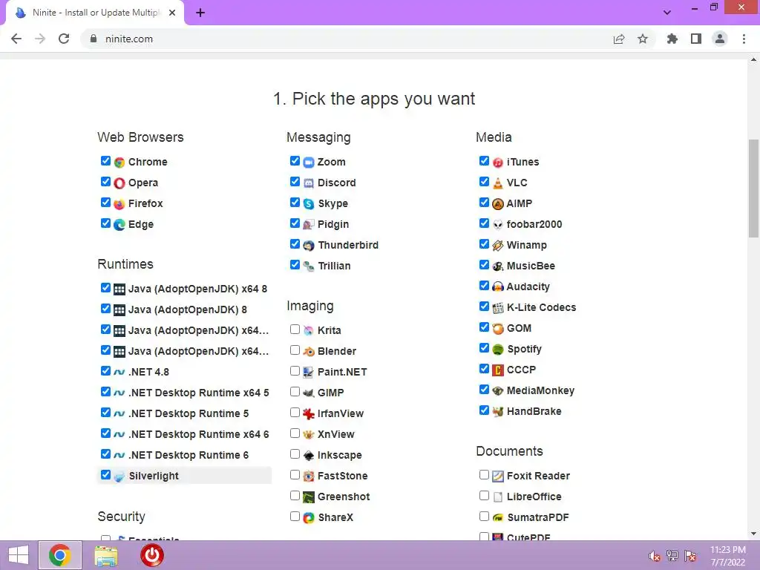Viewport: 760px width, 570px height.
Task: Click the XnView label text
Action: coord(336,434)
